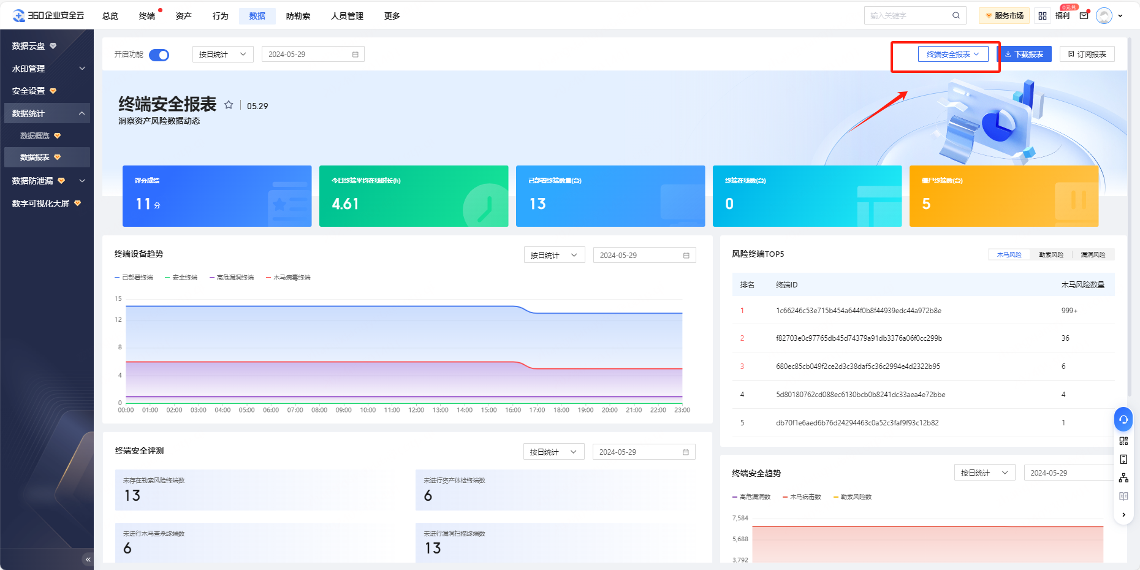The width and height of the screenshot is (1140, 570).
Task: Click the keyword search input field
Action: point(908,16)
